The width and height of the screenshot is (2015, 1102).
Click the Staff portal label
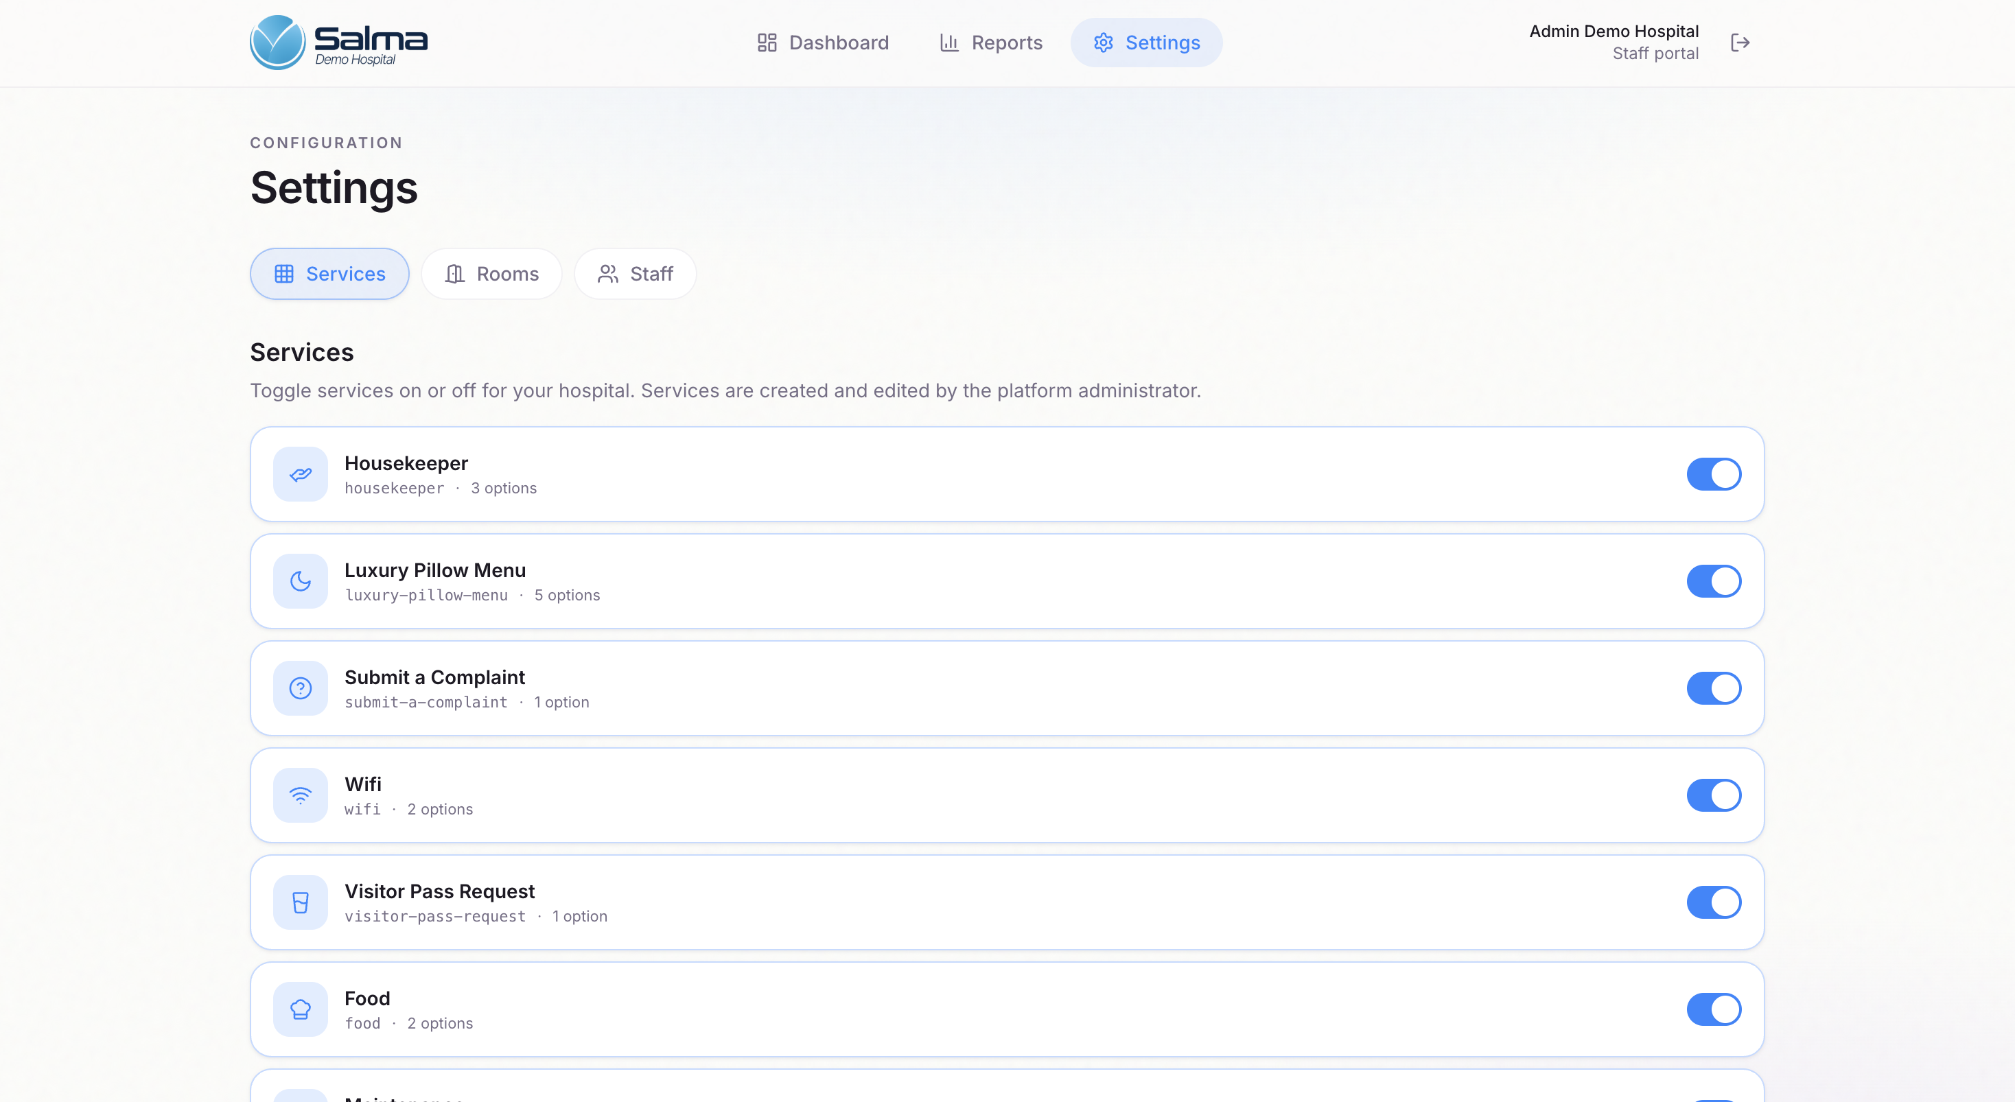click(x=1655, y=54)
